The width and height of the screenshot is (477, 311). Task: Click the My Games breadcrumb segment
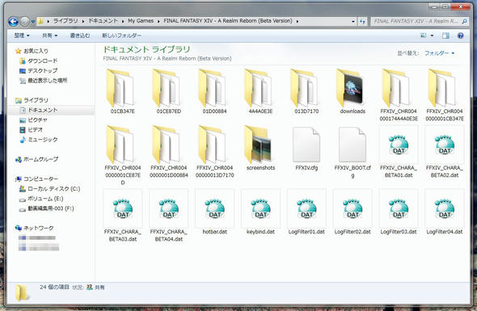[x=141, y=21]
